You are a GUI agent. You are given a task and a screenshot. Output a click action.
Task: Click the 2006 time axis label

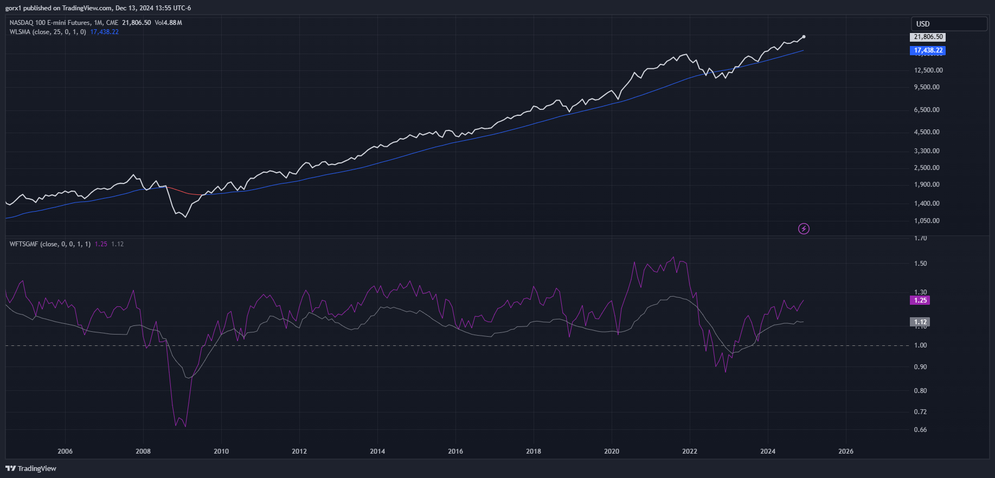[x=65, y=451]
